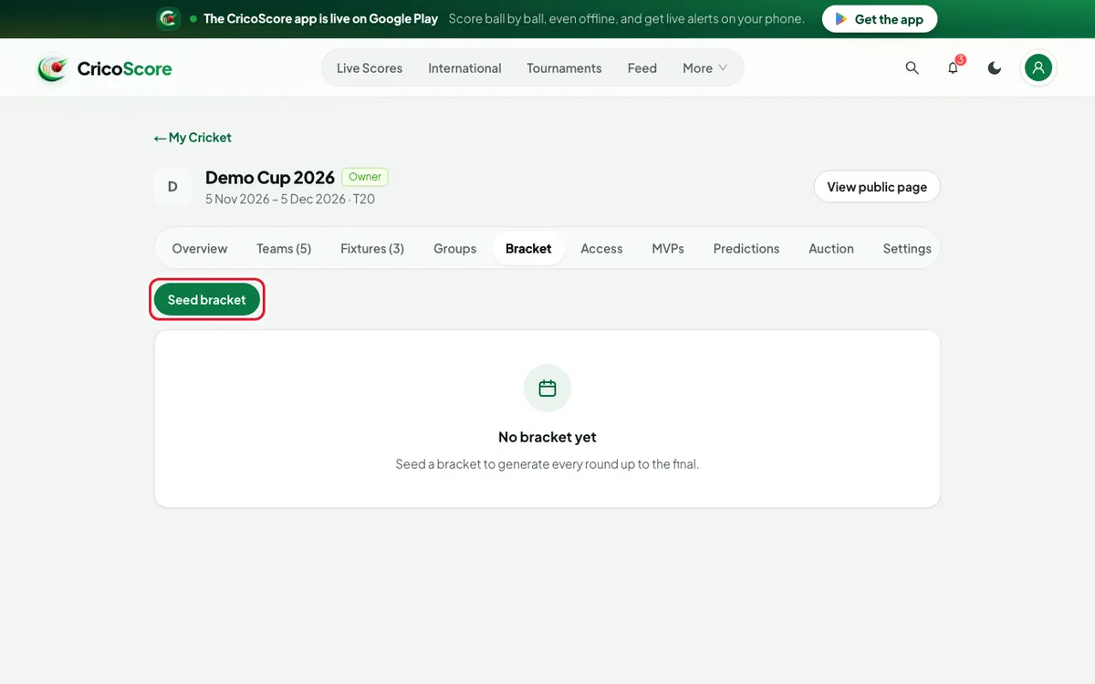Image resolution: width=1095 pixels, height=684 pixels.
Task: Switch to the Fixtures (3) tab
Action: tap(372, 248)
